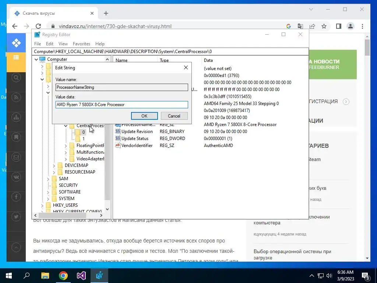Expand the SAM tree node
This screenshot has width=377, height=283.
[x=48, y=179]
